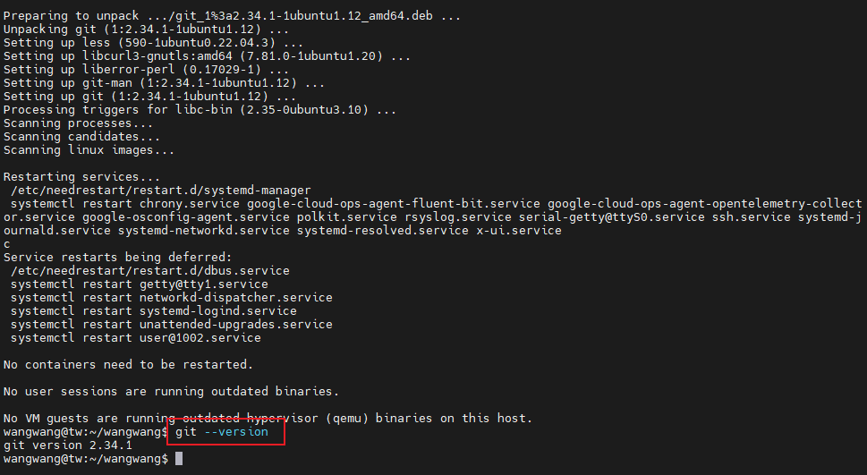Click the 'systemctl restart getty@tty1.service' line
867x475 pixels.
tap(140, 284)
